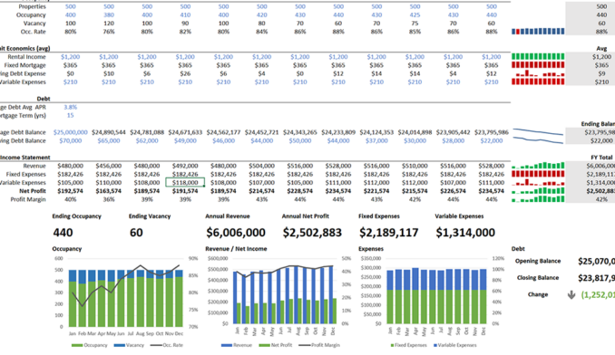The height and width of the screenshot is (355, 615).
Task: Select the mortgage term cell showing 15
Action: click(x=71, y=115)
